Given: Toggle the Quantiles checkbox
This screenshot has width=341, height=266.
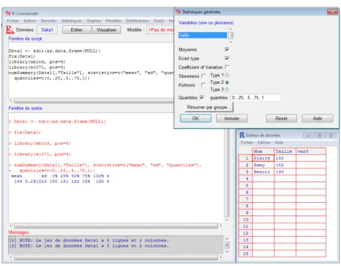Looking at the screenshot, I should 201,97.
